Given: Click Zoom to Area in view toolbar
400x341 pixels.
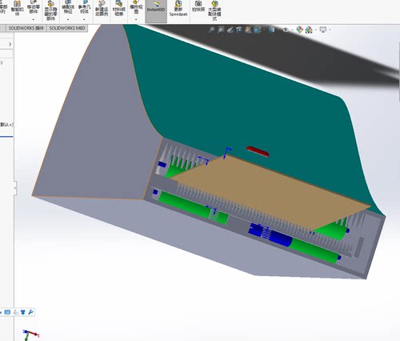Looking at the screenshot, I should pos(221,30).
